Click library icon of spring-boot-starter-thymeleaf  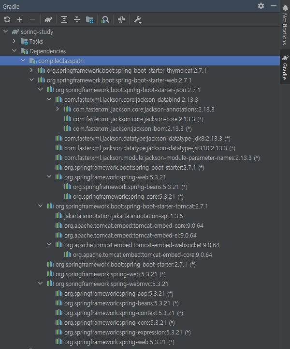[42, 70]
